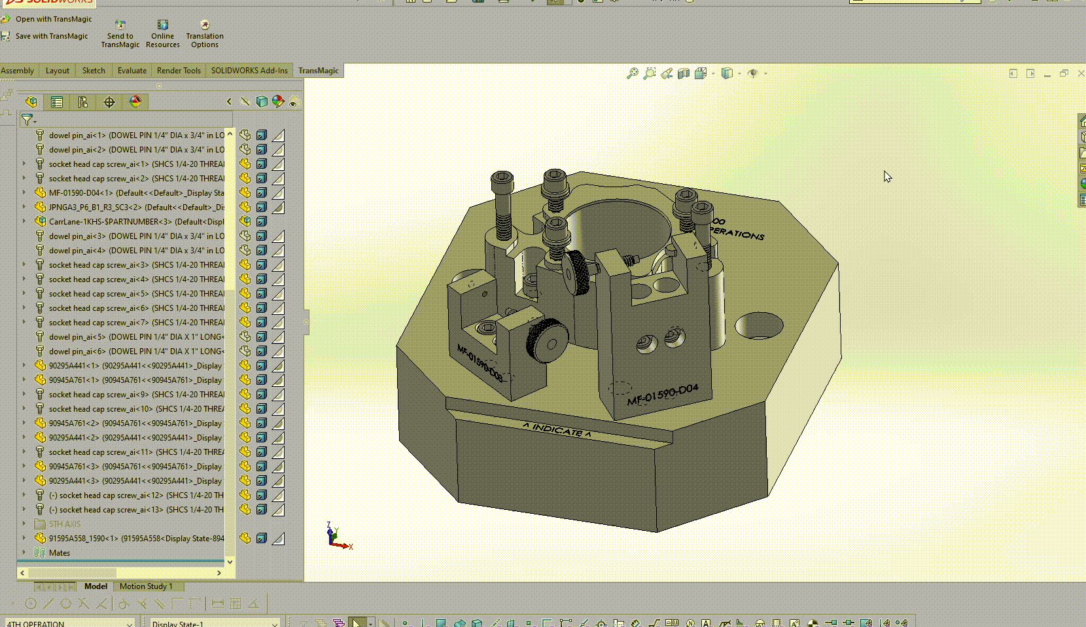The height and width of the screenshot is (627, 1086).
Task: Switch to the Evaluate tab
Action: point(131,71)
